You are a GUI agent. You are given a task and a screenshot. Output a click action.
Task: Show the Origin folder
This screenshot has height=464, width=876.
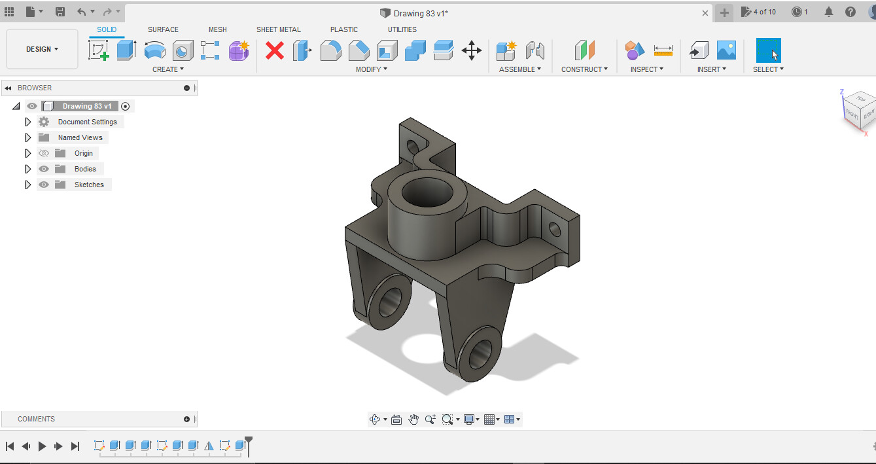point(43,152)
